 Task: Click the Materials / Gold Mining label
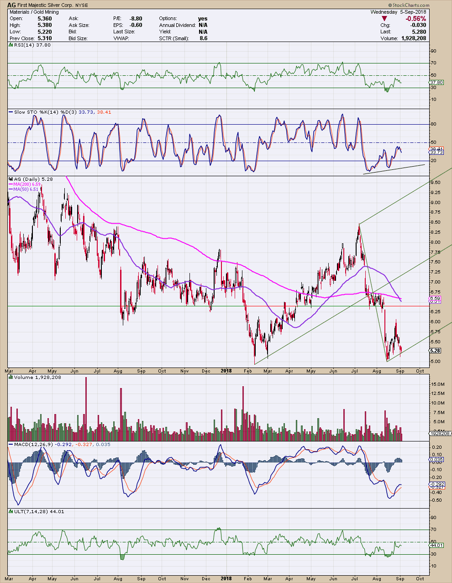34,12
